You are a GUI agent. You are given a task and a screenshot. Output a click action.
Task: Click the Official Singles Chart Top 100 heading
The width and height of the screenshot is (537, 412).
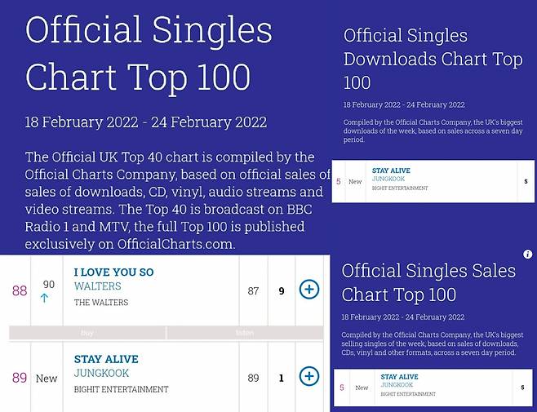tap(149, 53)
